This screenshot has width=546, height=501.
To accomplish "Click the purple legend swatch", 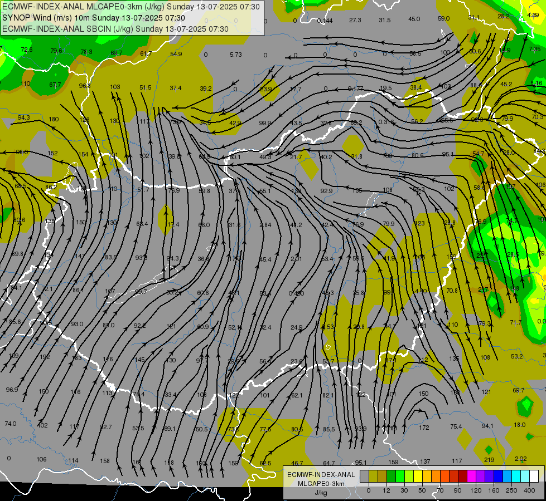I will [x=481, y=477].
